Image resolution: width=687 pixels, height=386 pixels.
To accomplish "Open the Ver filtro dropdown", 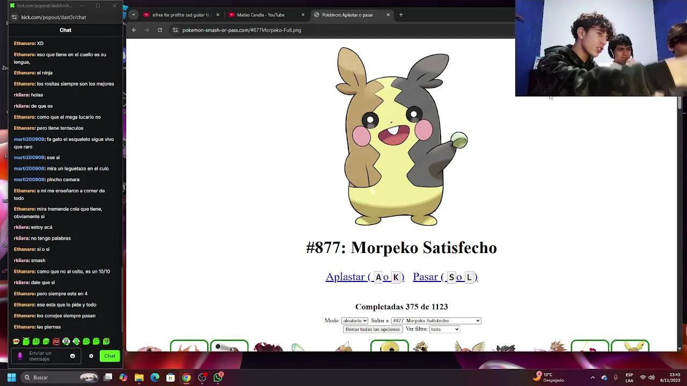I will (x=444, y=329).
